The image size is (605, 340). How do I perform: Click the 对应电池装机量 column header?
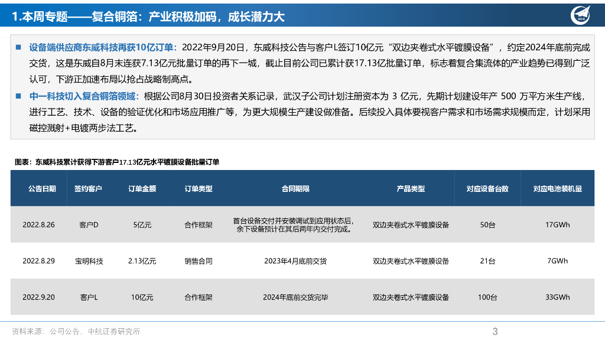pyautogui.click(x=558, y=189)
